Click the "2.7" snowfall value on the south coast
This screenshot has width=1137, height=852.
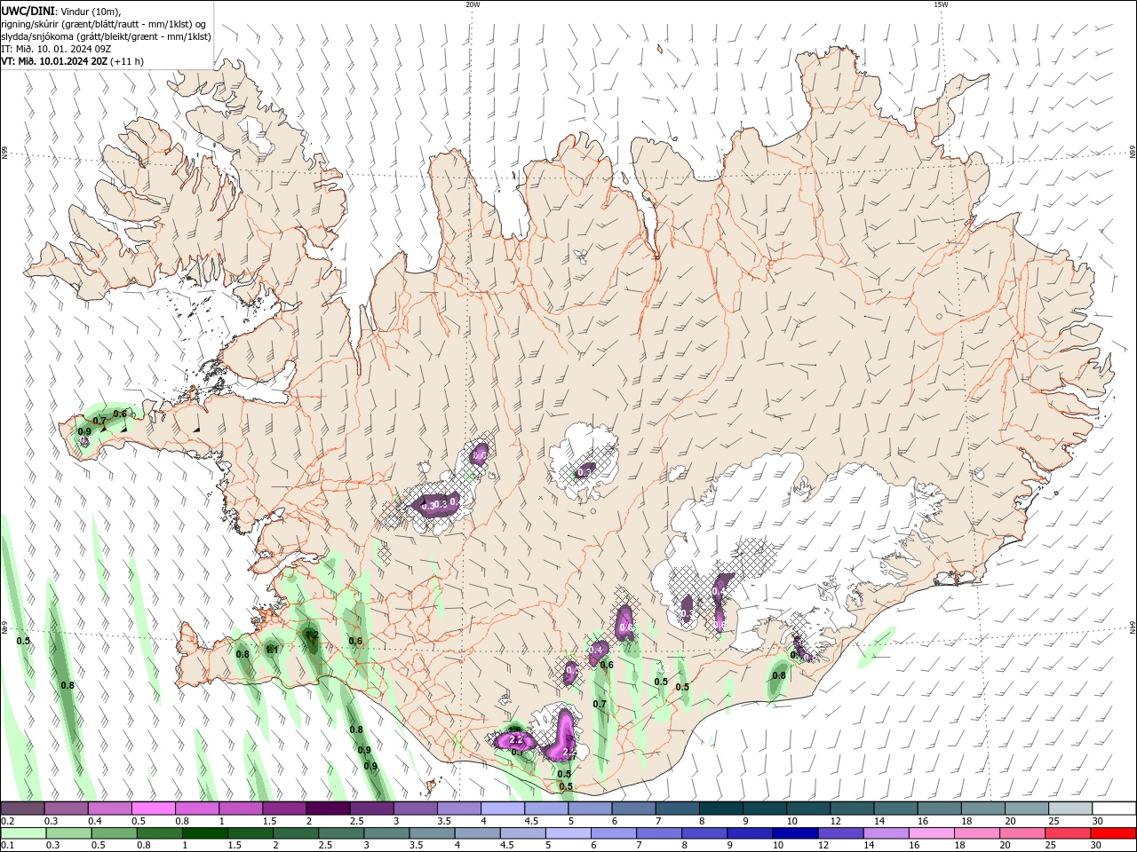(x=568, y=751)
